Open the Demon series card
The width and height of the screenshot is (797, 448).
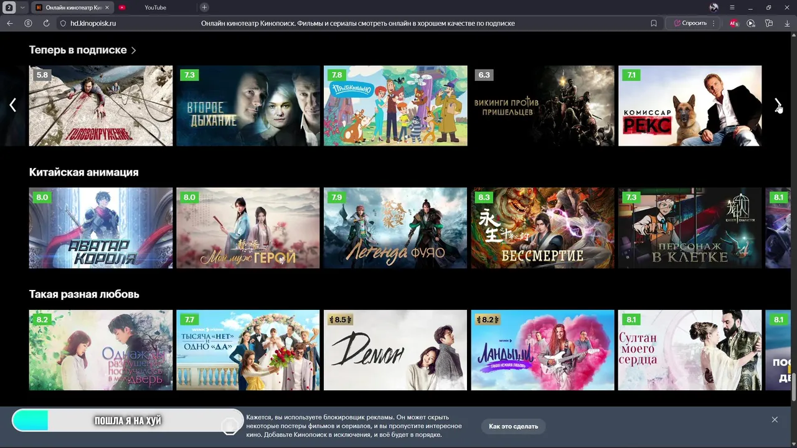pos(395,350)
